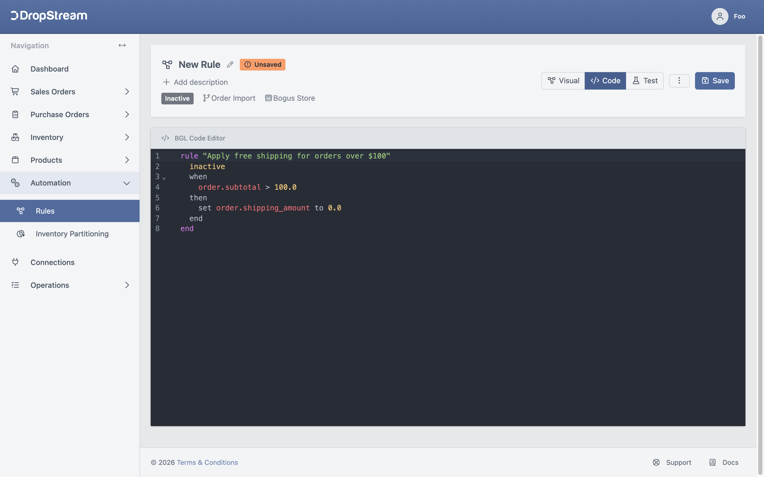Image resolution: width=764 pixels, height=477 pixels.
Task: Switch to the Visual tab
Action: (x=563, y=81)
